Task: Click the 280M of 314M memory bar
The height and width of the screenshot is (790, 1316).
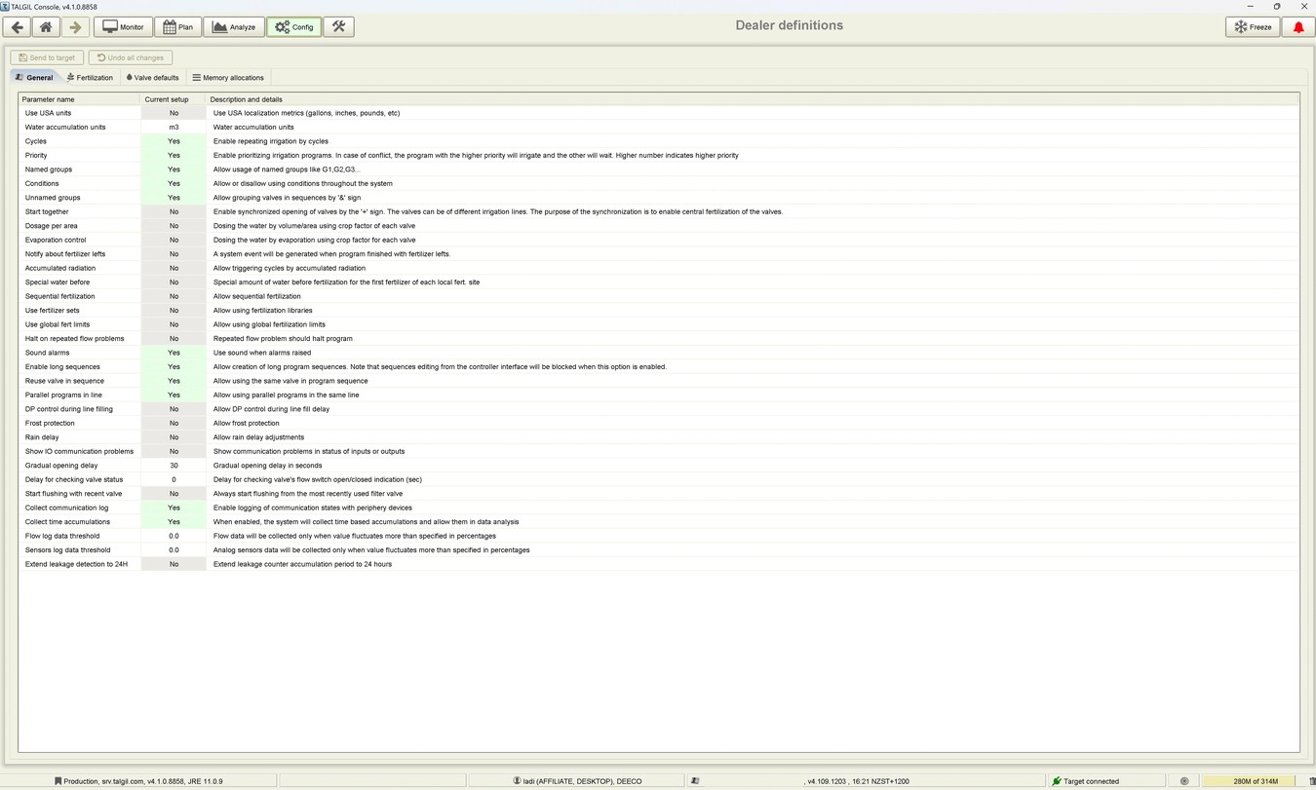Action: [x=1256, y=781]
